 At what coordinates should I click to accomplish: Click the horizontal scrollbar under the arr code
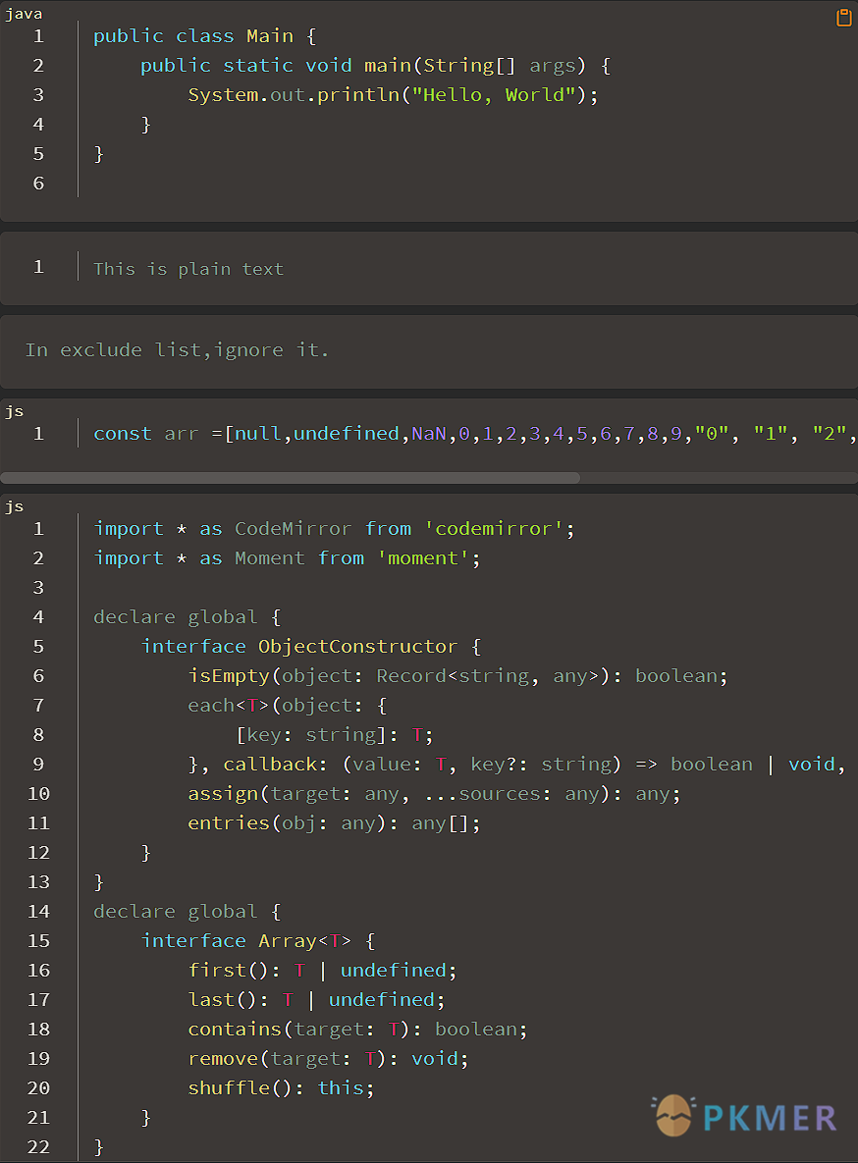pos(291,478)
